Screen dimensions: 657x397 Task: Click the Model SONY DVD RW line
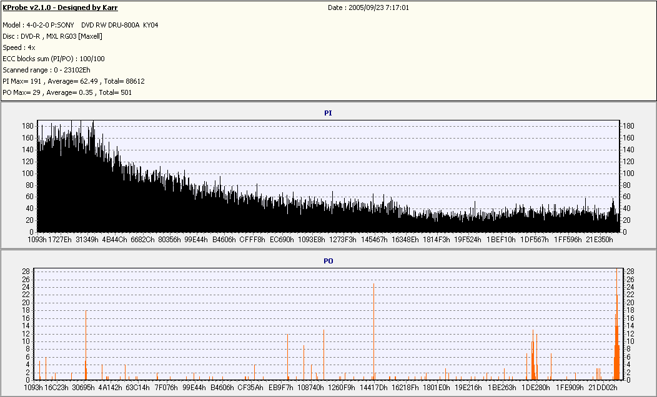81,25
